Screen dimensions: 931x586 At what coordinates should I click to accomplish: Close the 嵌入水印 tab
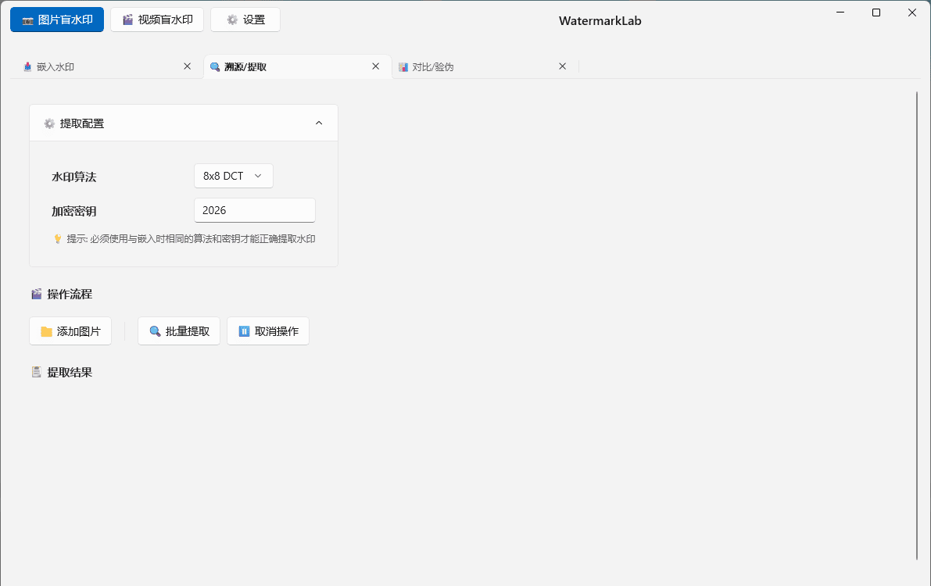(187, 66)
